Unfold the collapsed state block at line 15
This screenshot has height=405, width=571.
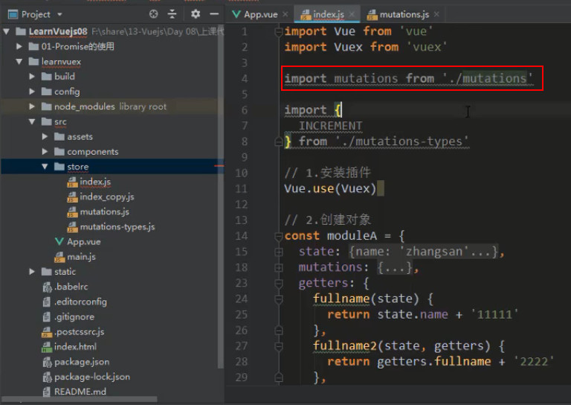279,252
